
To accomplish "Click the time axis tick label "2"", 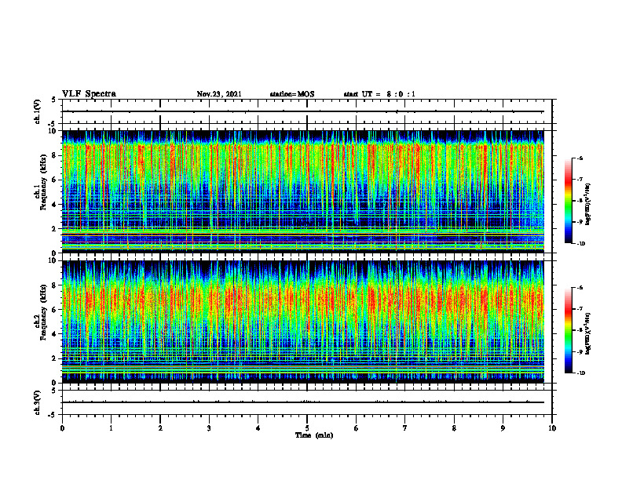I will (160, 428).
